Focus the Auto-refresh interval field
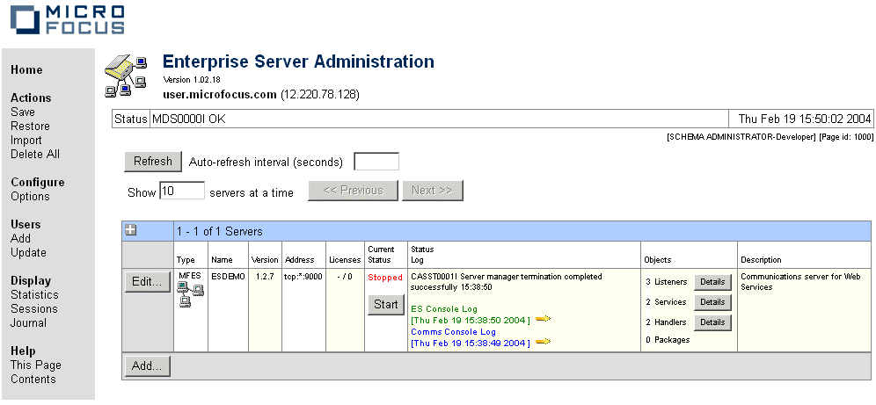Viewport: 876px width, 405px height. (x=376, y=162)
